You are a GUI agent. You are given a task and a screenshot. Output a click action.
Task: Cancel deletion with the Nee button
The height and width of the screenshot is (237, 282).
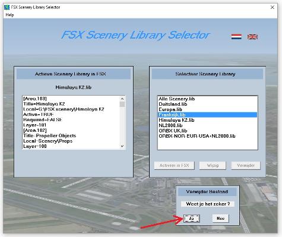click(x=220, y=219)
